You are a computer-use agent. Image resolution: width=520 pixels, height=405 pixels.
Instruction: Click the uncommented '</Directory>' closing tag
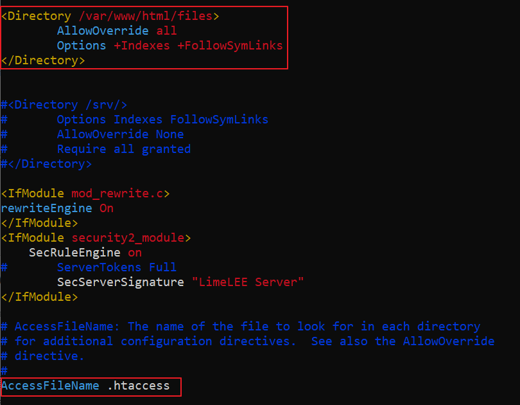pyautogui.click(x=43, y=60)
